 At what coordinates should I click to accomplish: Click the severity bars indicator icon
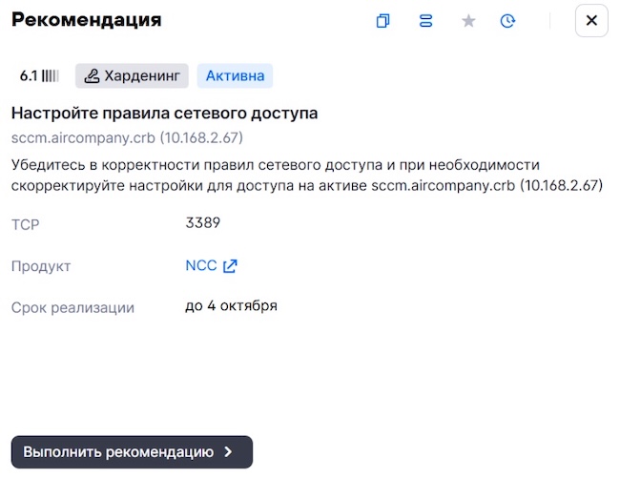[x=51, y=76]
